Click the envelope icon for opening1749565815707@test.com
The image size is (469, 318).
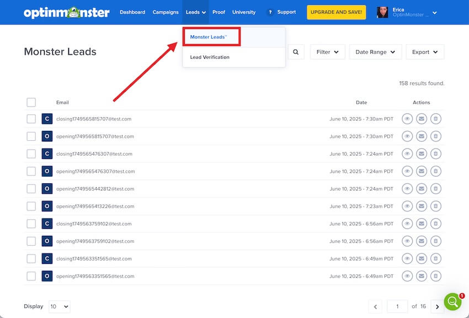click(x=421, y=136)
